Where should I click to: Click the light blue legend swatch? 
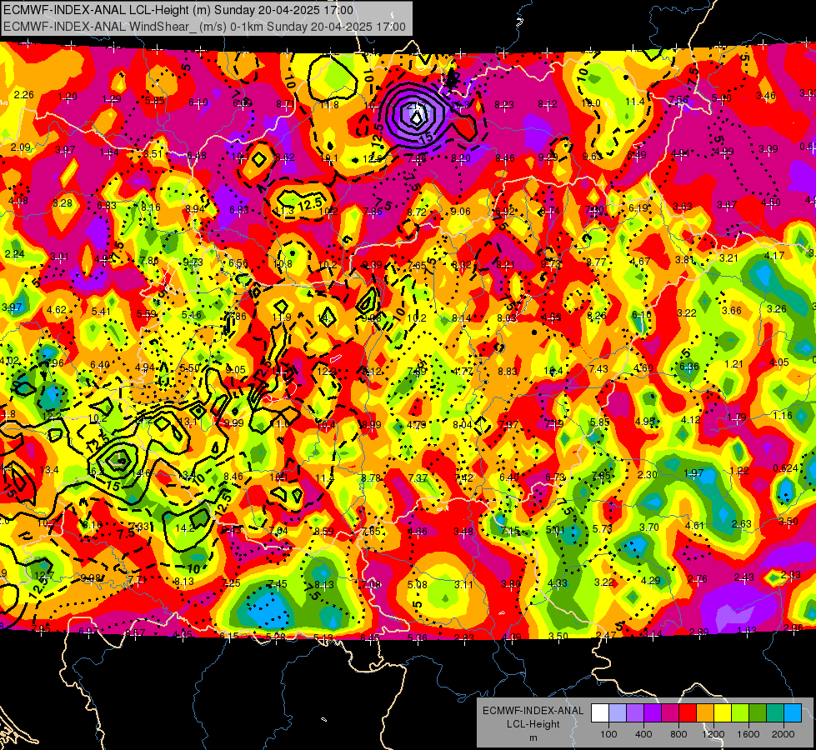[x=792, y=712]
